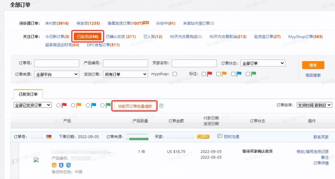The width and height of the screenshot is (335, 179).
Task: Click the blue dollar product badge icon
Action: [x=61, y=165]
